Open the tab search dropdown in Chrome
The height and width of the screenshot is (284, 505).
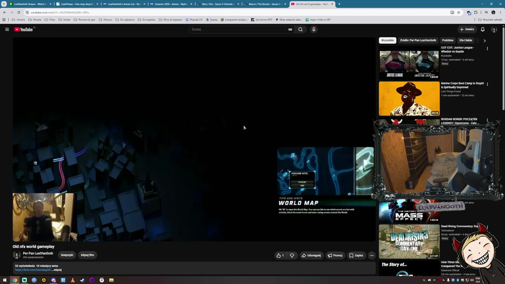click(4, 4)
